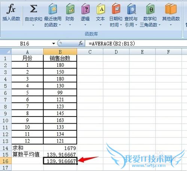Click cell A15 labeled 算数平均值
Screen dimensions: 187x171
coord(27,155)
